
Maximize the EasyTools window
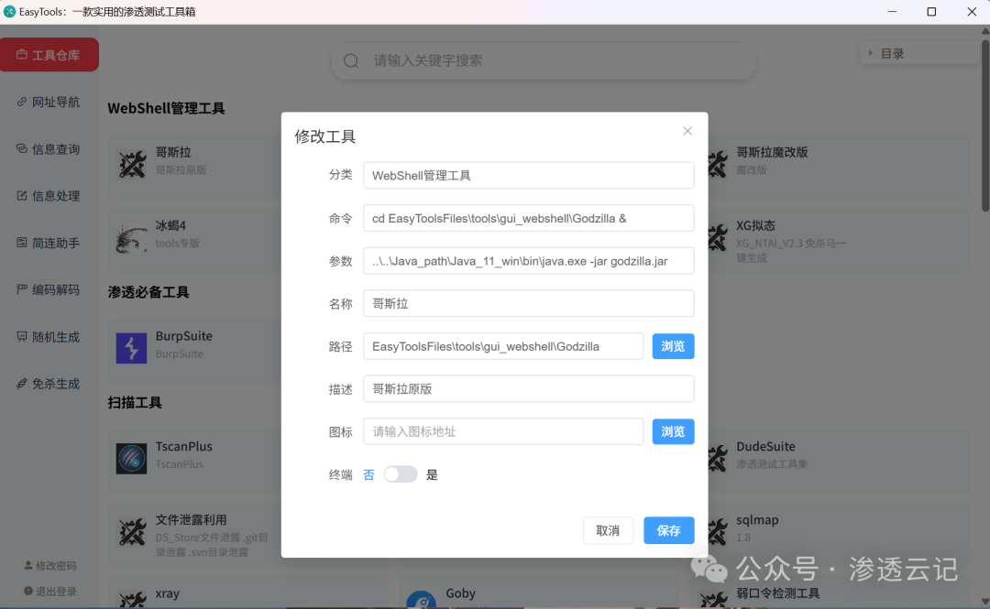(931, 11)
